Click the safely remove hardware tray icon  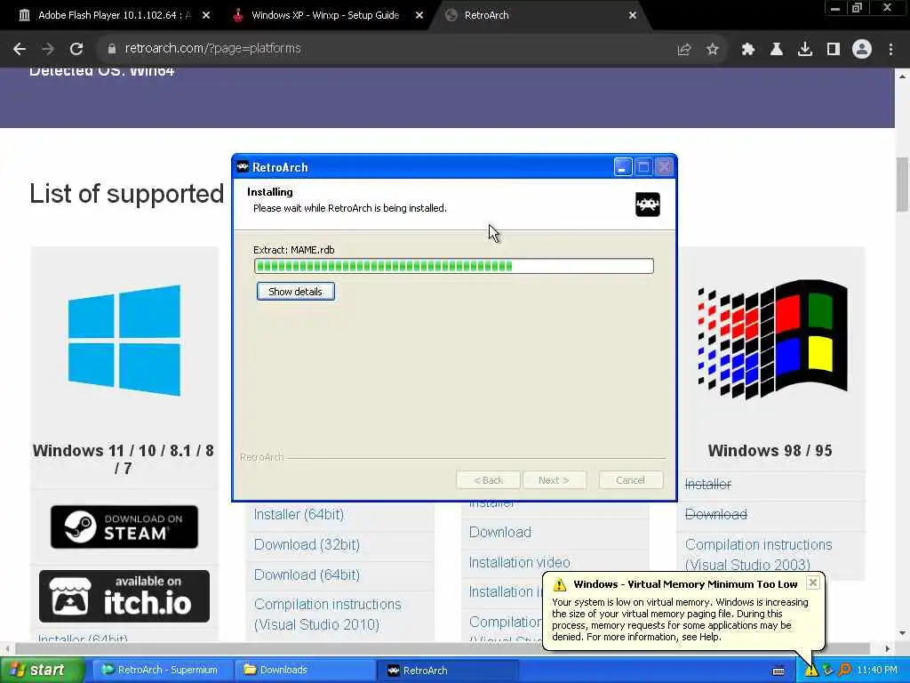click(827, 670)
